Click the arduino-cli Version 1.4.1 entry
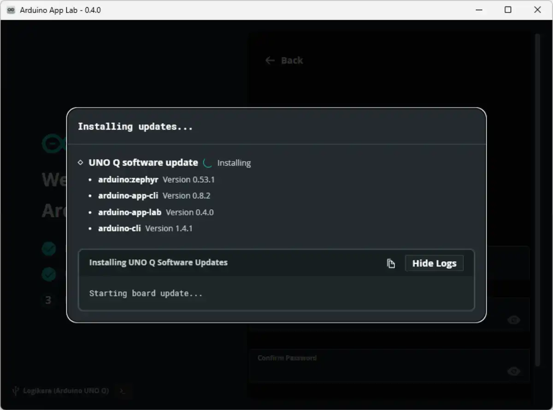 [x=145, y=228]
